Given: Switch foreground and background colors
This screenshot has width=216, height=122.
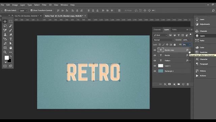Looking at the screenshot, I should [x=11, y=57].
